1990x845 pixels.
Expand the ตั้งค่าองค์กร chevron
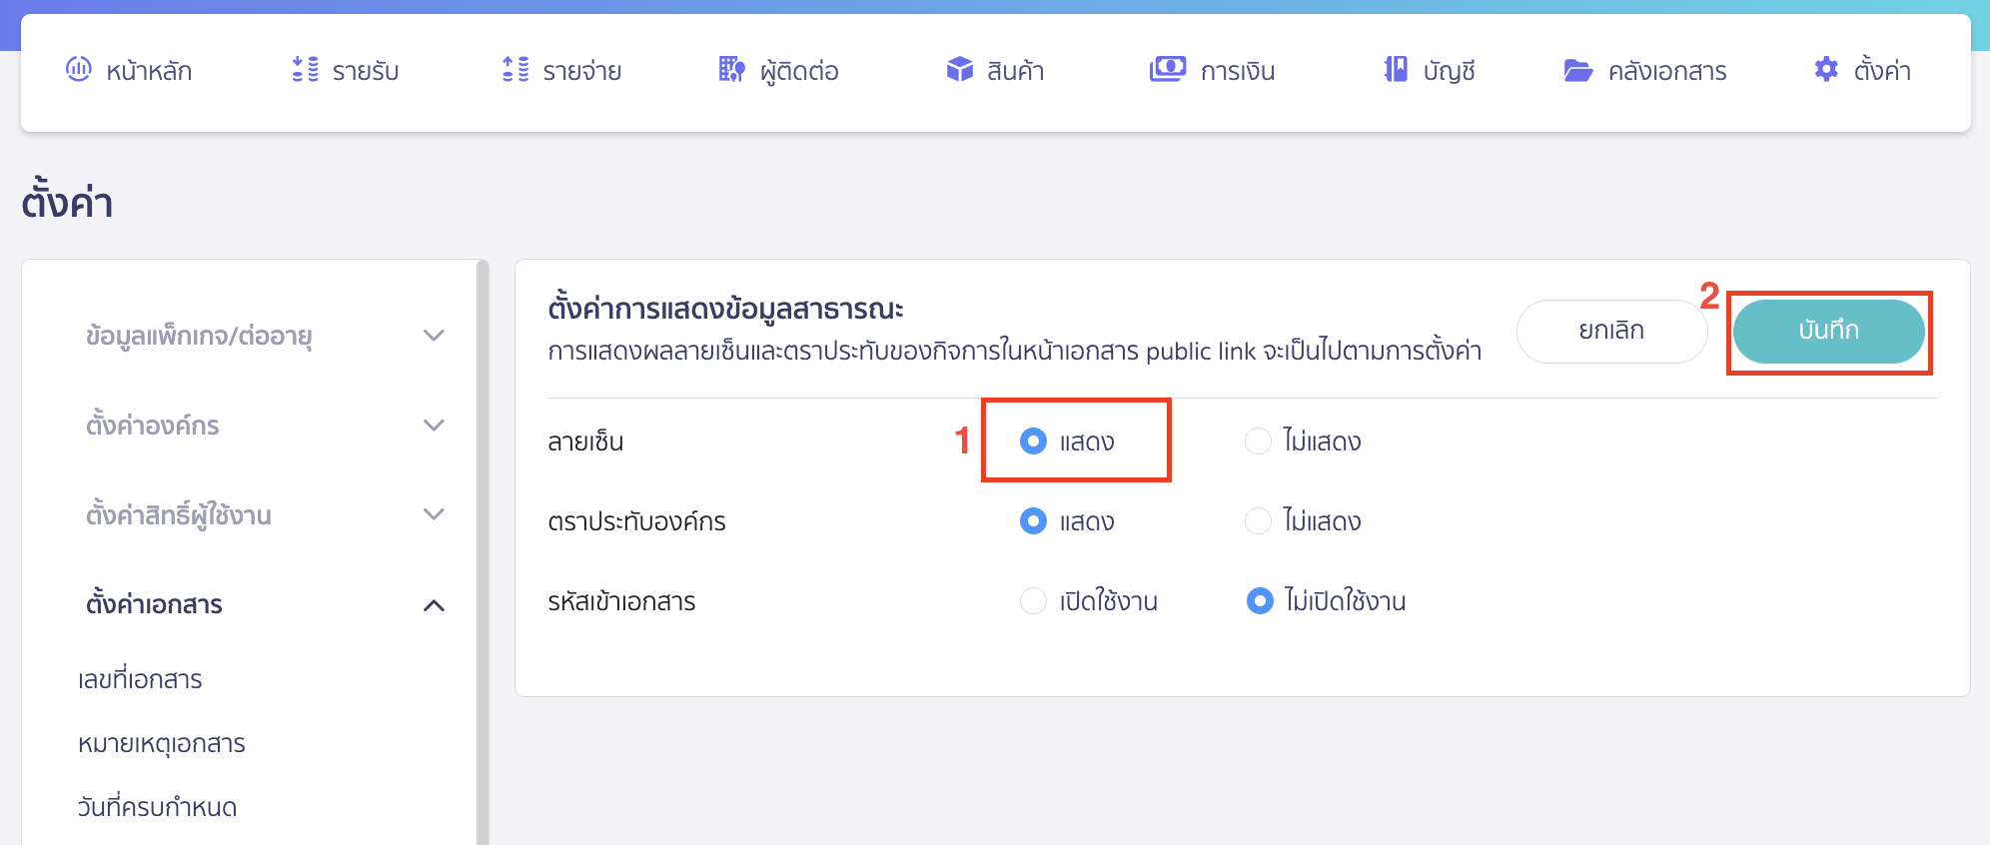(434, 424)
